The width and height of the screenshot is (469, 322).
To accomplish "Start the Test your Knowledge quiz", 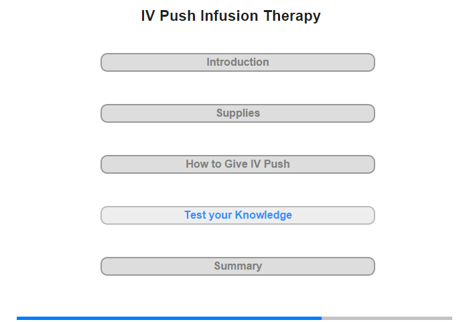I will [237, 215].
